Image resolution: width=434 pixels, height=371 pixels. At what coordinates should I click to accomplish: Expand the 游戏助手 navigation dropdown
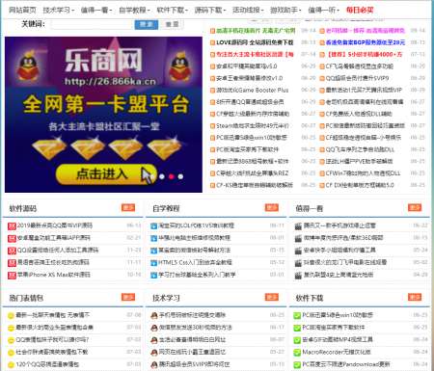point(285,11)
